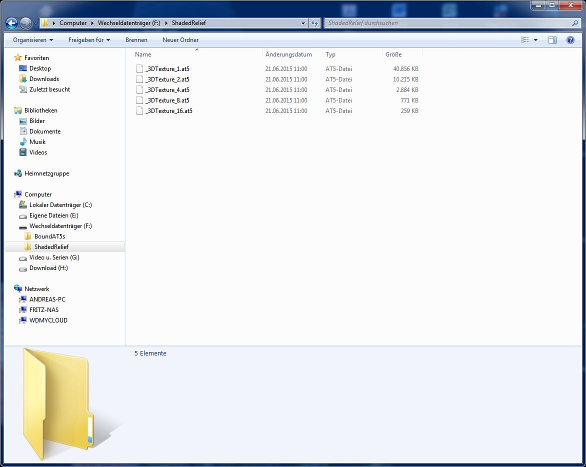Open the Heimnetzgruppe icon in sidebar
The image size is (586, 467).
tap(18, 173)
